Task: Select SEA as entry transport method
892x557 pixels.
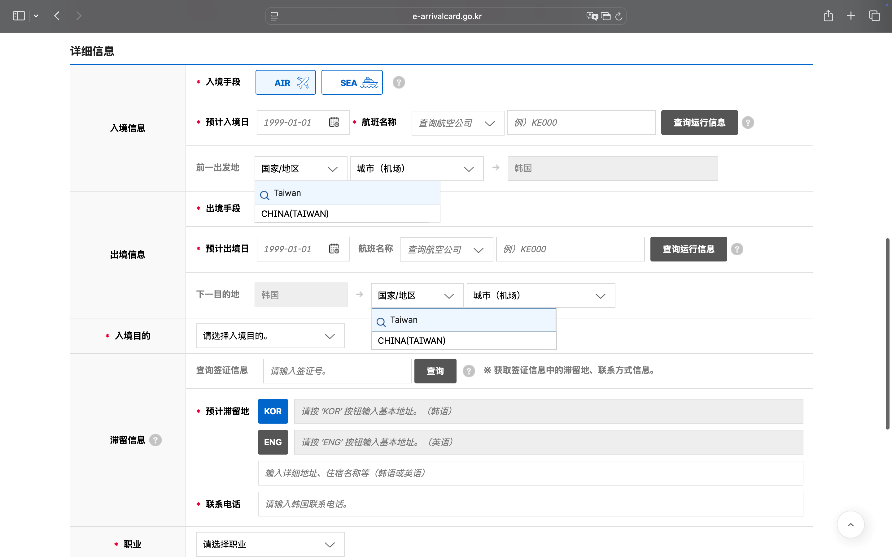Action: (x=352, y=82)
